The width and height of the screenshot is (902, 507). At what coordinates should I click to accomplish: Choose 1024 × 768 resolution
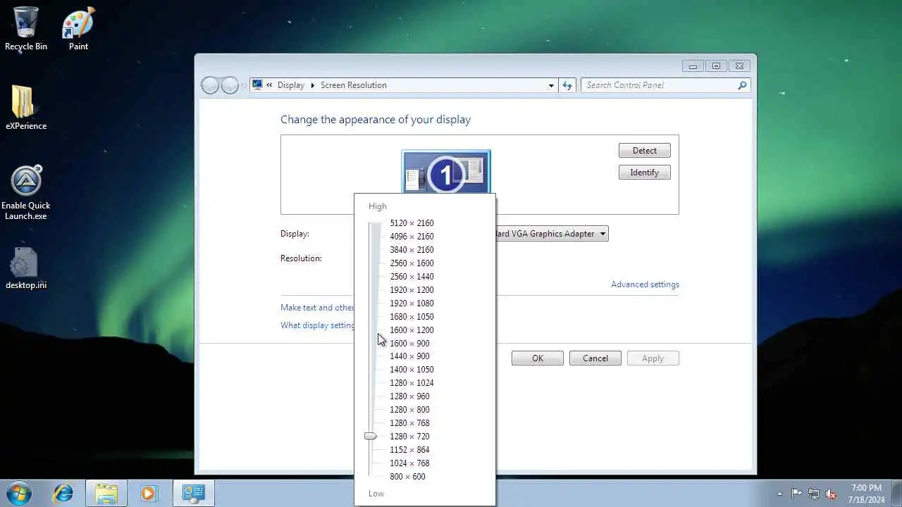pyautogui.click(x=409, y=463)
